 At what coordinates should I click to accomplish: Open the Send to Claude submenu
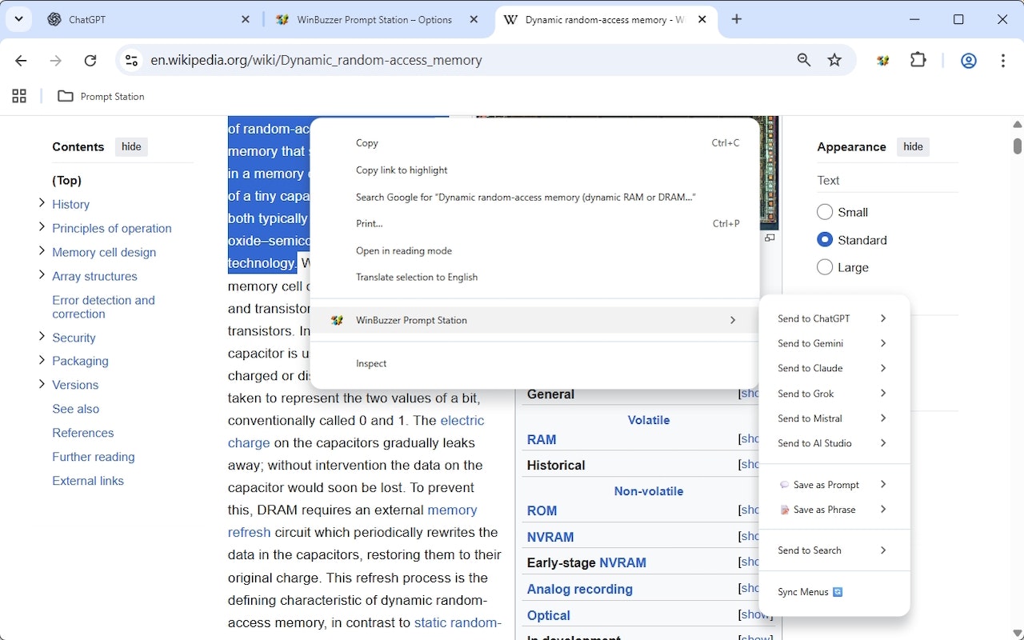coord(834,368)
